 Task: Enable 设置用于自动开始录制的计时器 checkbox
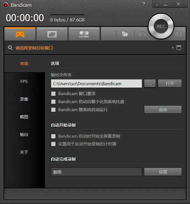click(53, 144)
